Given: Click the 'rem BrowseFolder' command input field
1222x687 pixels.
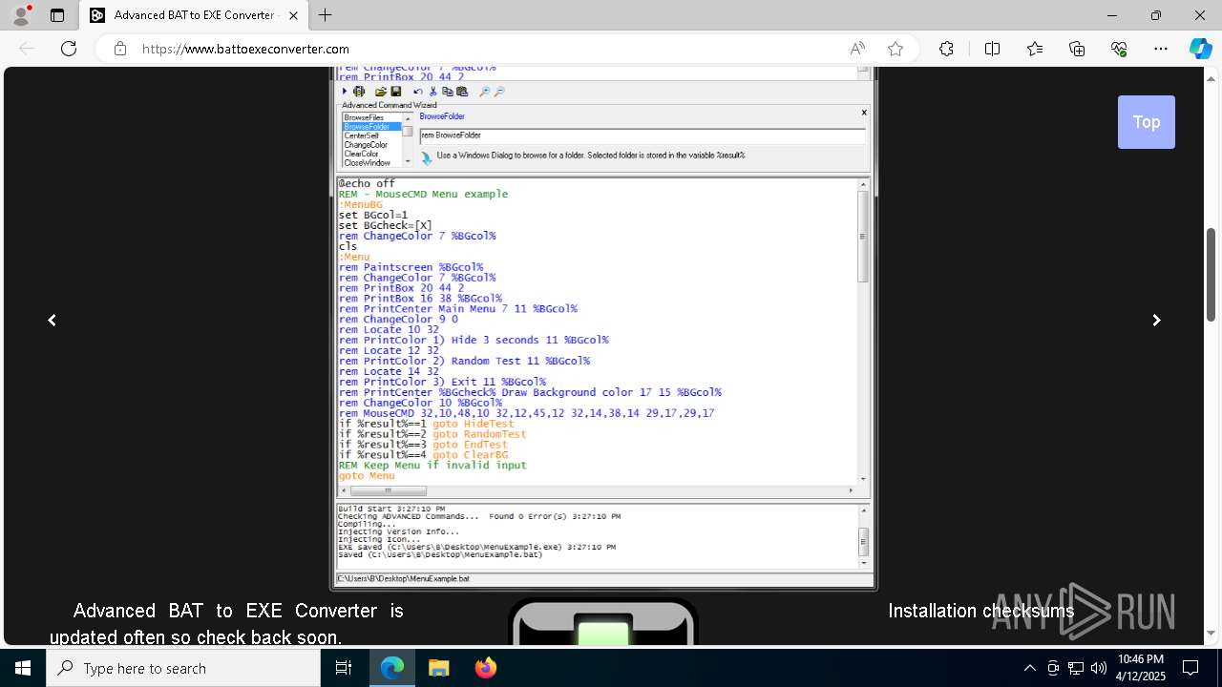Looking at the screenshot, I should coord(643,135).
